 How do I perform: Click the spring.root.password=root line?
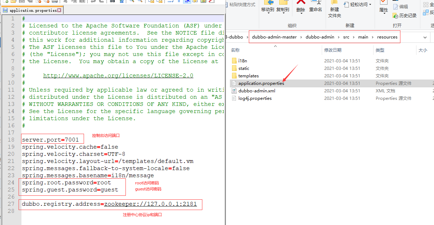coord(66,183)
